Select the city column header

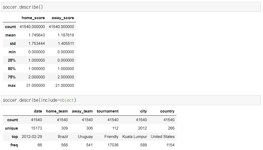[x=143, y=111]
